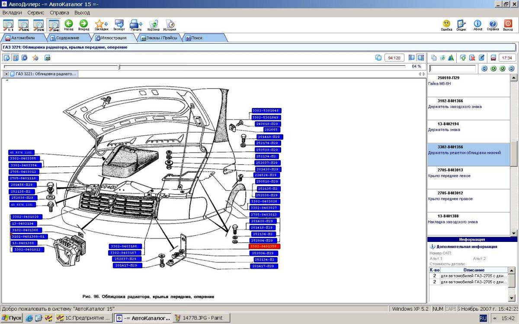519x324 pixels.
Task: Toggle fit-to-width zoom mode button
Action: coord(54,25)
